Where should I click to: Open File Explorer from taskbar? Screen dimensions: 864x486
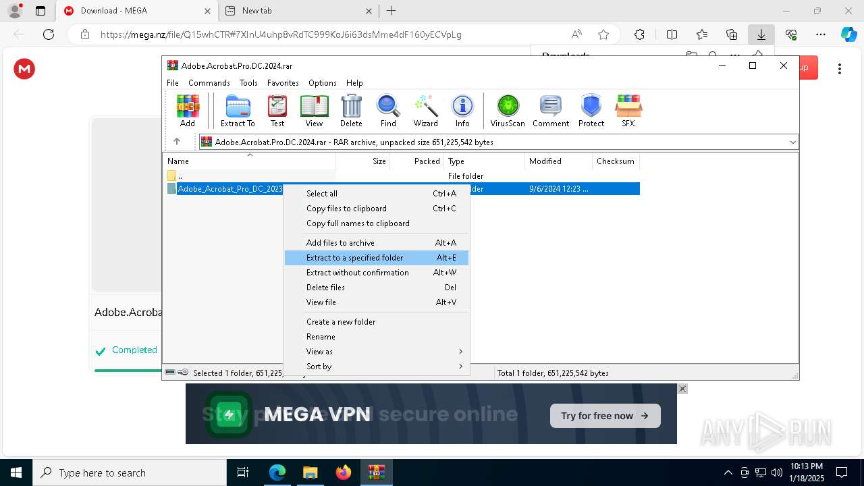pos(310,473)
